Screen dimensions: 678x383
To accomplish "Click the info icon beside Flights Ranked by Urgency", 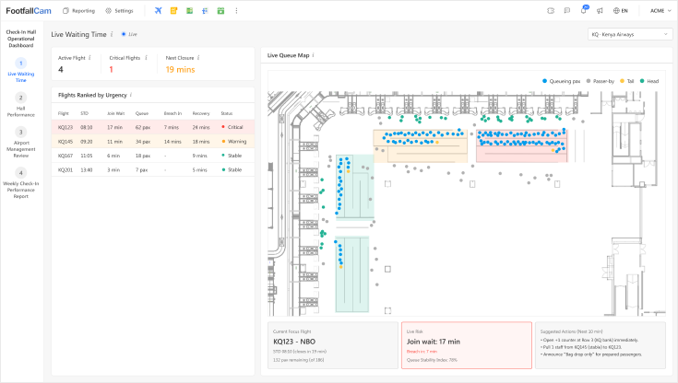I will [x=131, y=95].
